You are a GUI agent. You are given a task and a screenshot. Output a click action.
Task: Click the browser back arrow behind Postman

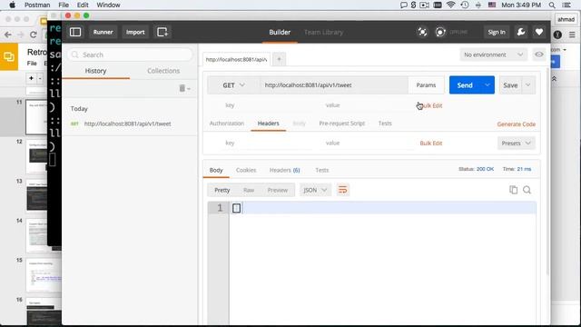click(x=8, y=35)
